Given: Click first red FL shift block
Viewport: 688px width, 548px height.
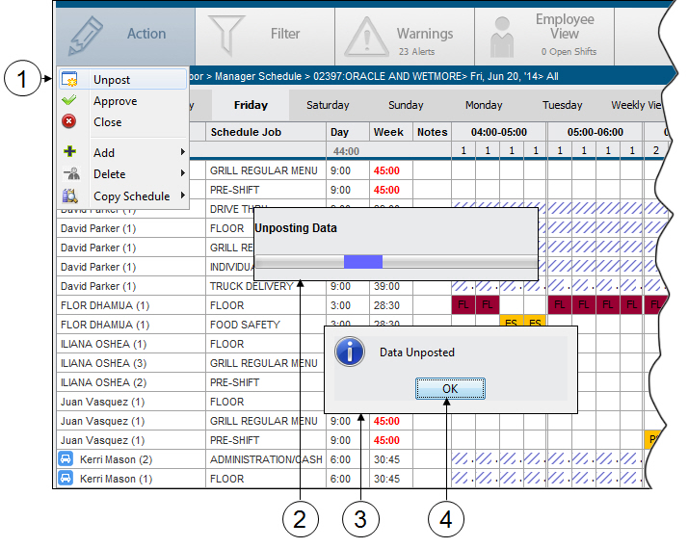Looking at the screenshot, I should pyautogui.click(x=463, y=304).
